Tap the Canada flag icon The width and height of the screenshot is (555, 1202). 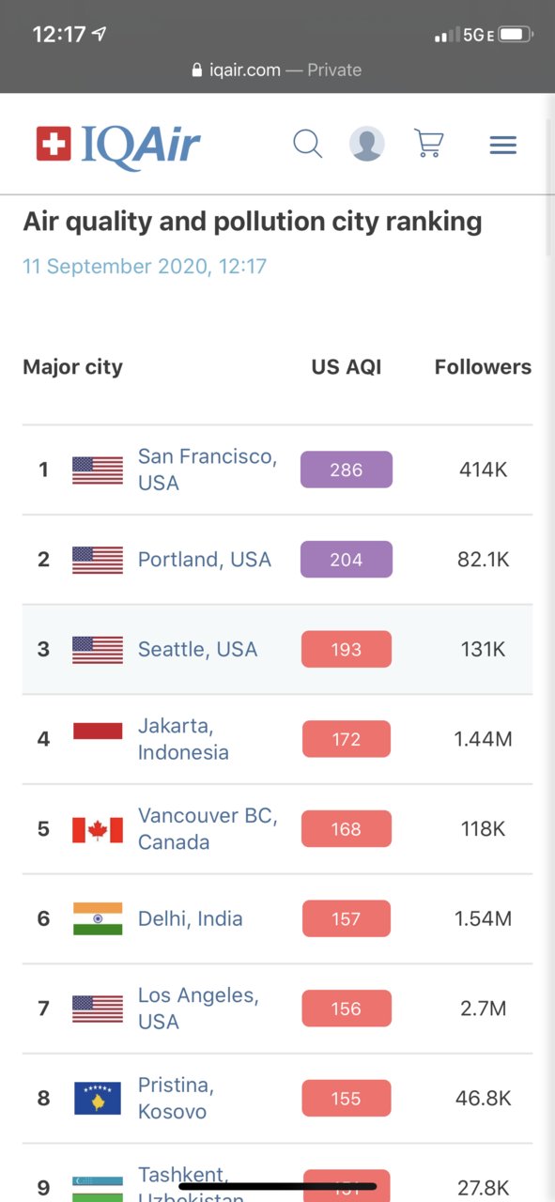[x=98, y=829]
